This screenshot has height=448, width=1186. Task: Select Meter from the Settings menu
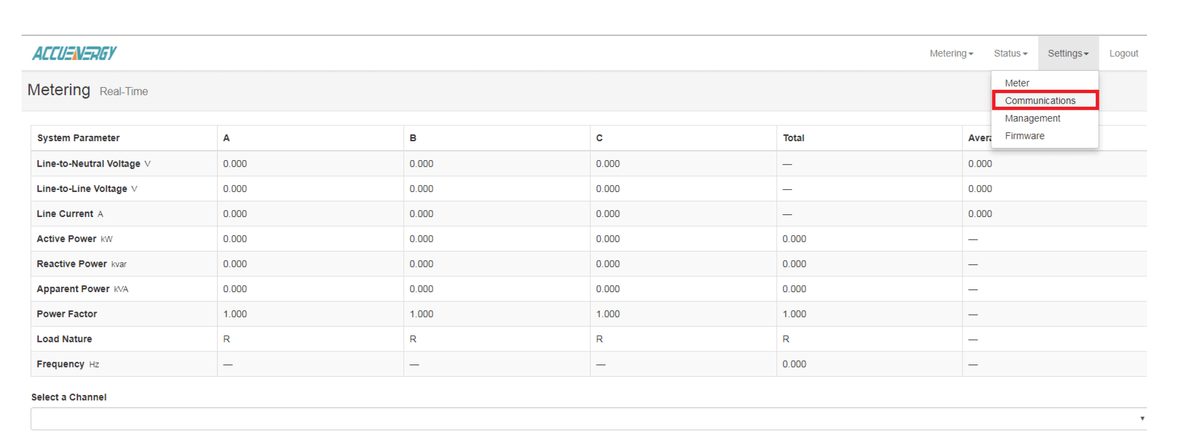1017,83
